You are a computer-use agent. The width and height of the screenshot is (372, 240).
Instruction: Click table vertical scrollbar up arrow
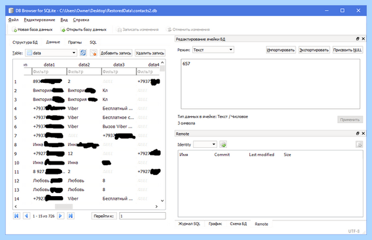[162, 62]
